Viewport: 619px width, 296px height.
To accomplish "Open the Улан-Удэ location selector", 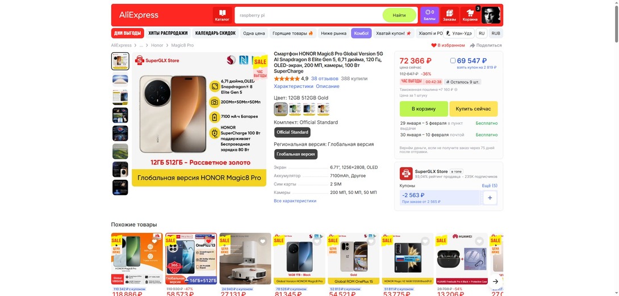I will point(459,33).
